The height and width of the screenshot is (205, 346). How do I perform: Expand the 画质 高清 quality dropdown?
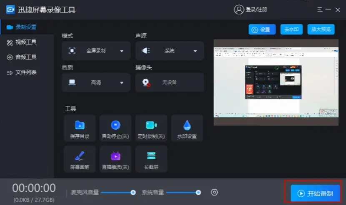122,83
